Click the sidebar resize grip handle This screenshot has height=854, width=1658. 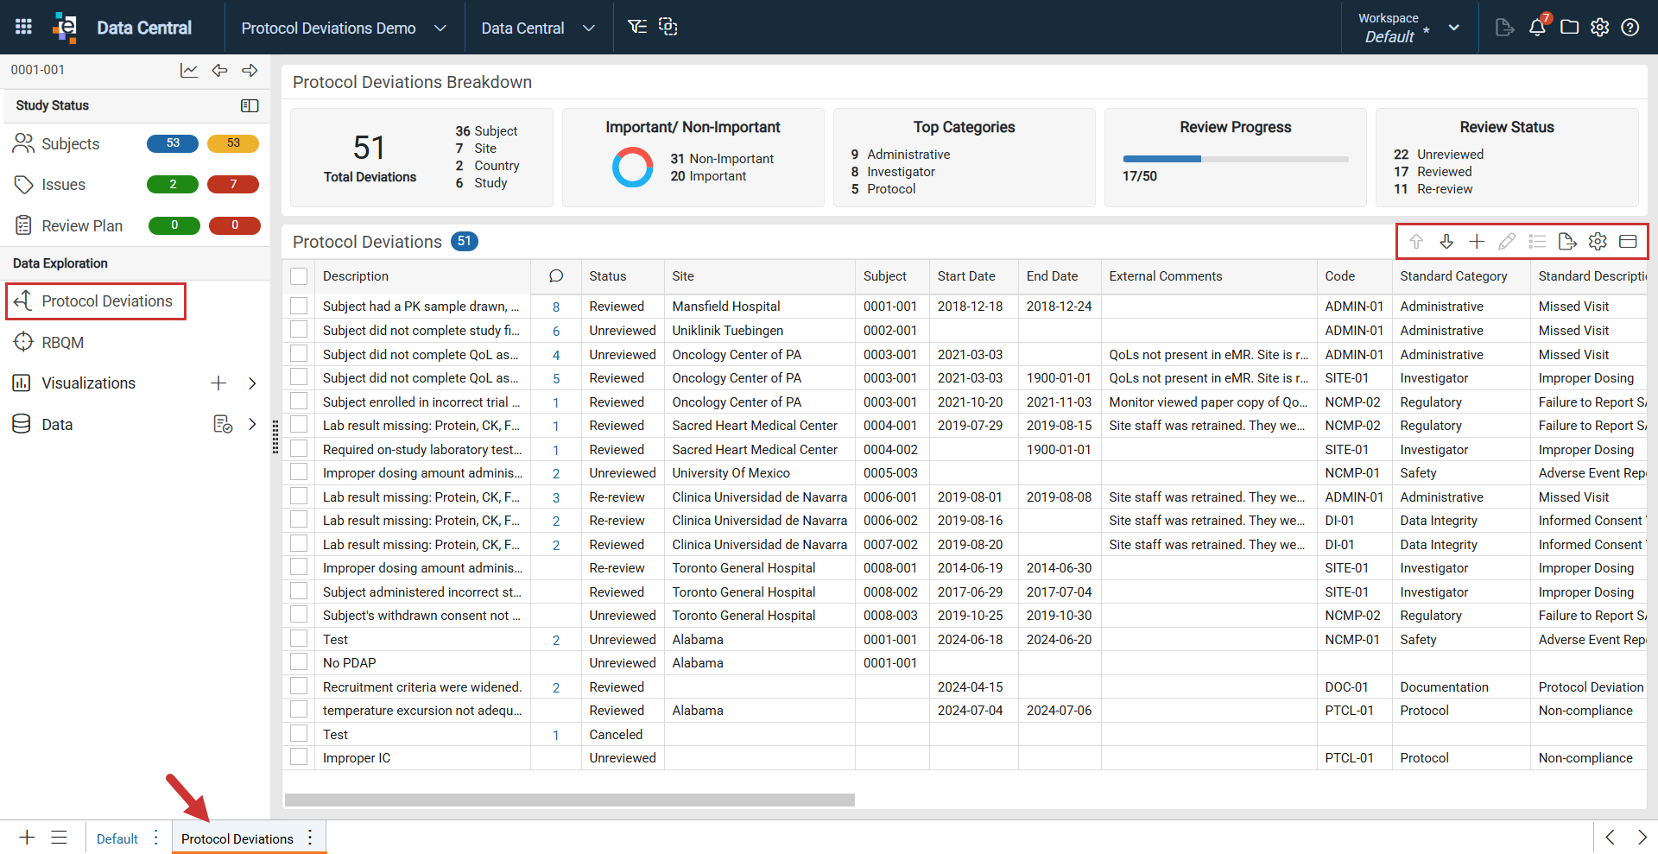coord(275,437)
